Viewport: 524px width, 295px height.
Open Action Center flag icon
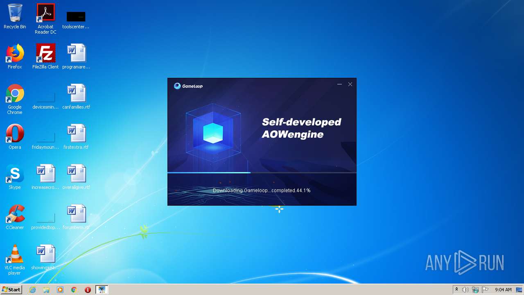(x=485, y=290)
